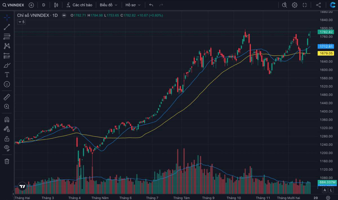The width and height of the screenshot is (338, 200).
Task: Toggle auto scale A button
Action: 325,190
